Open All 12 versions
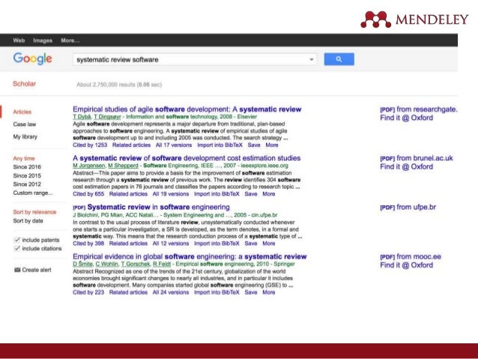 click(171, 244)
